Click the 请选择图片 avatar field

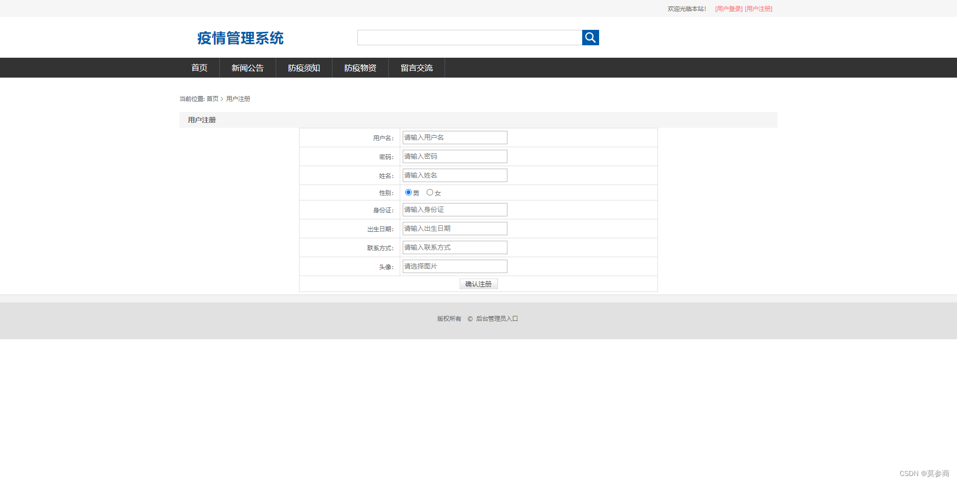(x=455, y=267)
